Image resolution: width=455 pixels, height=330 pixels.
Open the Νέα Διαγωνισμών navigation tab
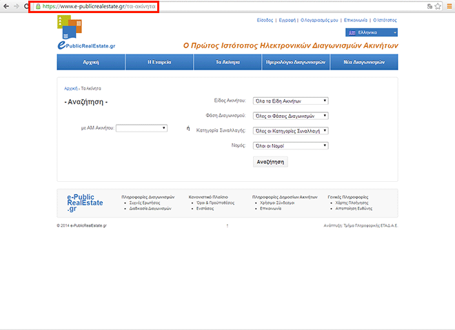click(363, 62)
